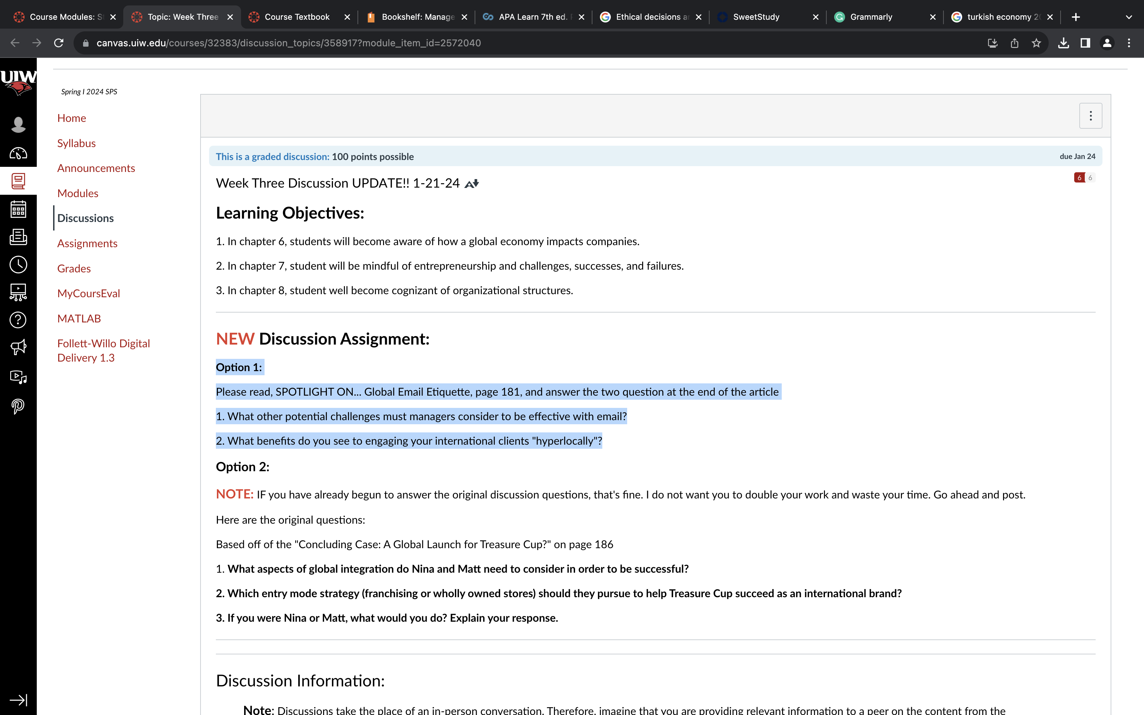
Task: Go forward with the browser forward arrow
Action: point(37,43)
